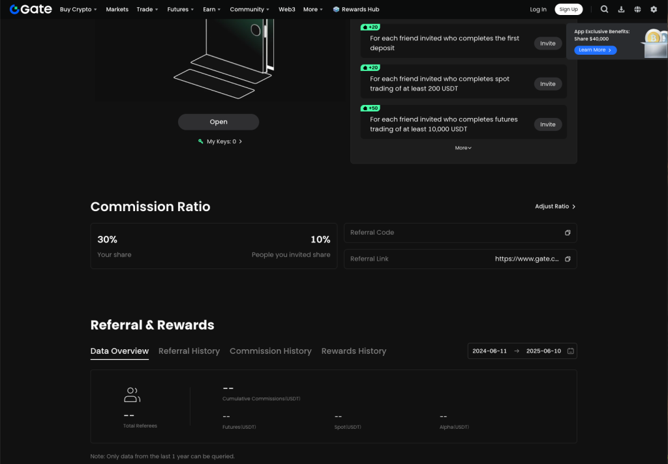Copy the Referral Code
The height and width of the screenshot is (464, 668).
coord(568,233)
